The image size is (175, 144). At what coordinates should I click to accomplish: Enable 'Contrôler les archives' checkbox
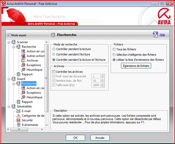(x=54, y=71)
